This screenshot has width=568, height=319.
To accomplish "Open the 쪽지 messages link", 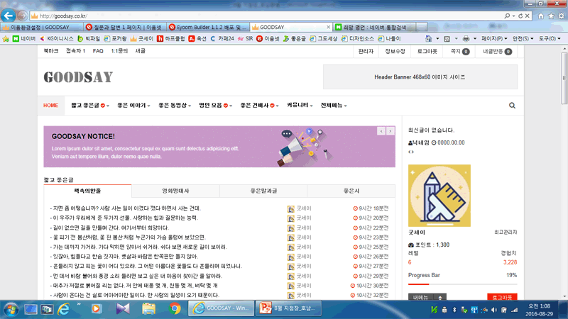I will [x=459, y=51].
